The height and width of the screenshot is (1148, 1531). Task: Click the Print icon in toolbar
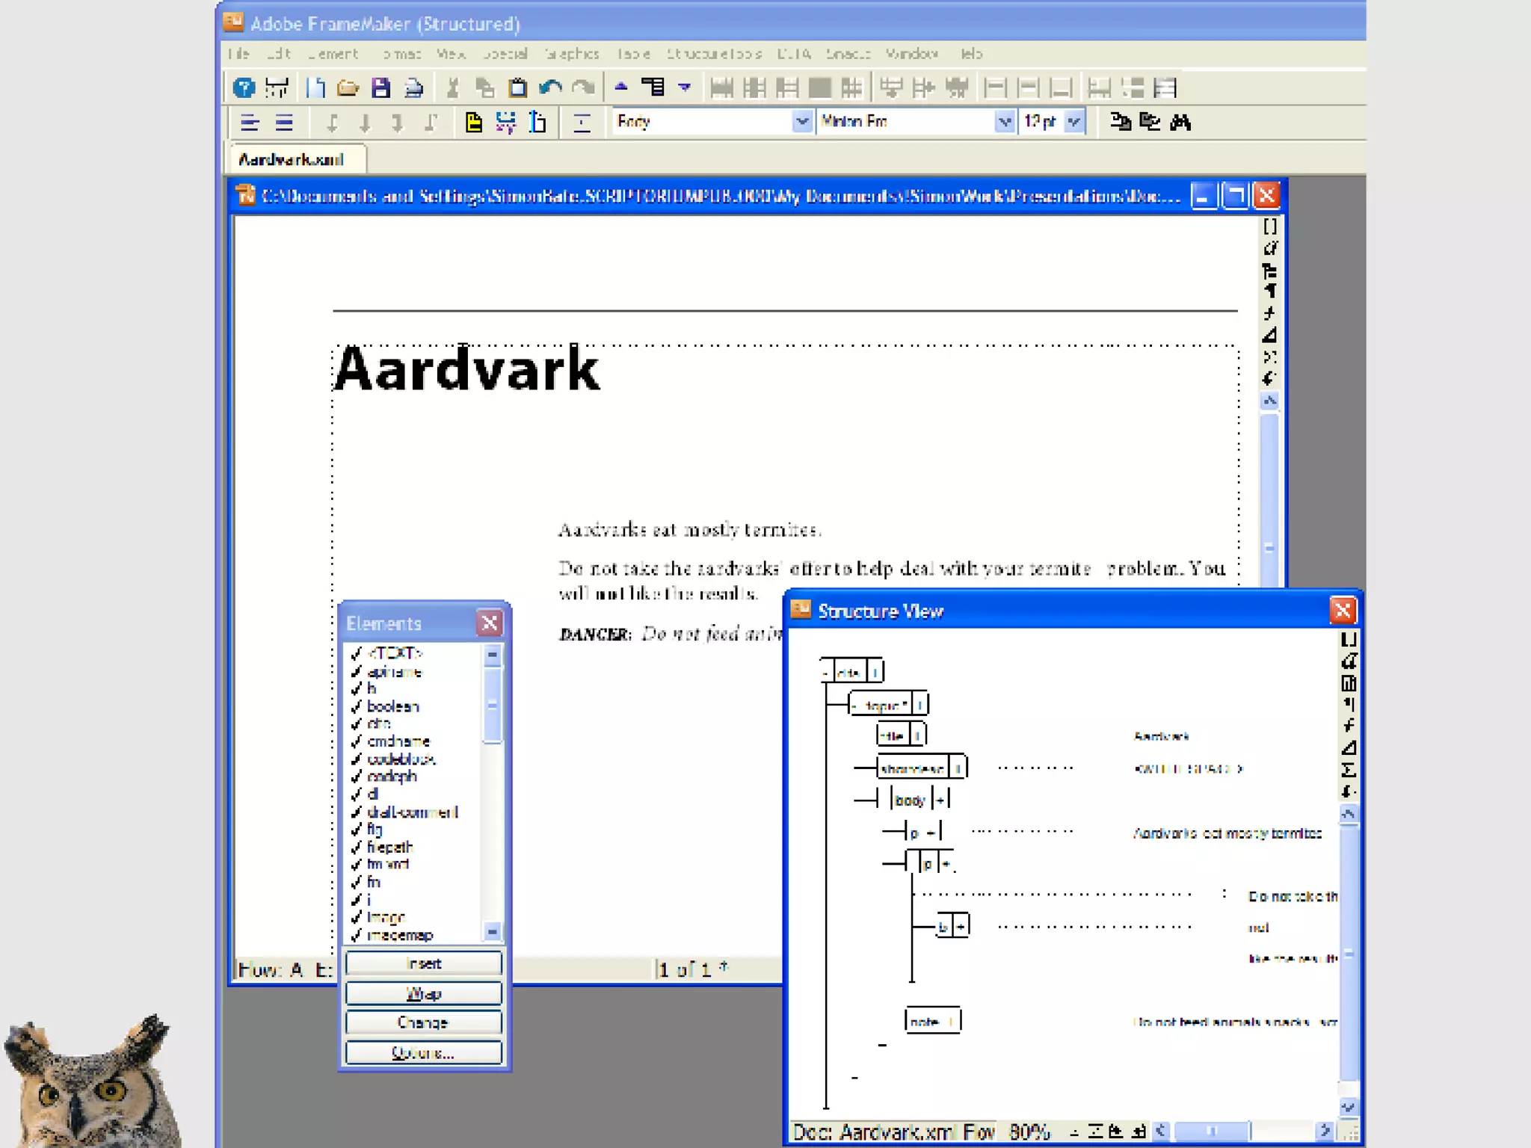coord(413,88)
